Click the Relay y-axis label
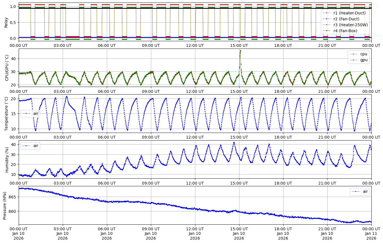The image size is (383, 243). coord(6,22)
